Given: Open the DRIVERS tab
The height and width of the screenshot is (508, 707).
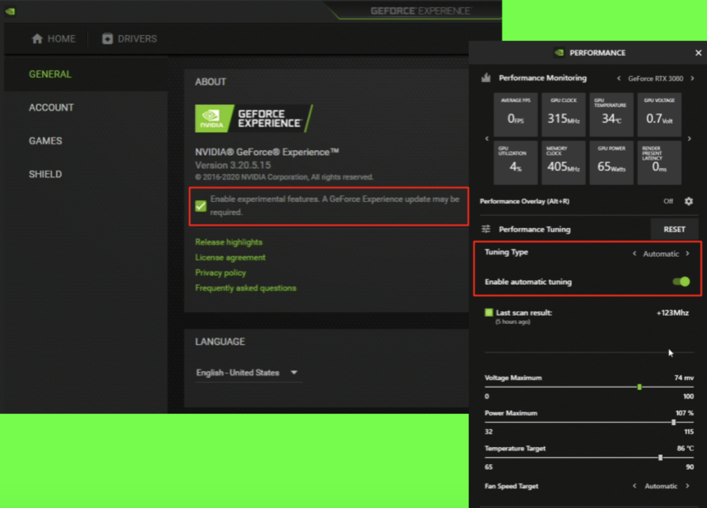Looking at the screenshot, I should [x=130, y=39].
